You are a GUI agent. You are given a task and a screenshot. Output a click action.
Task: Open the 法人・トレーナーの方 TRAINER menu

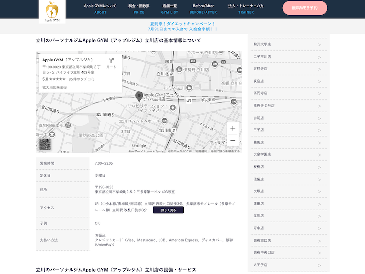coord(246,9)
